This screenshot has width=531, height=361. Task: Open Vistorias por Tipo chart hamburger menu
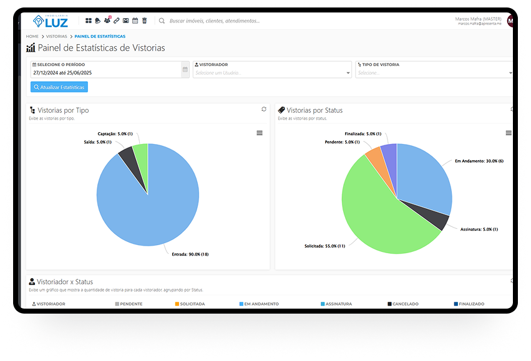click(x=260, y=133)
